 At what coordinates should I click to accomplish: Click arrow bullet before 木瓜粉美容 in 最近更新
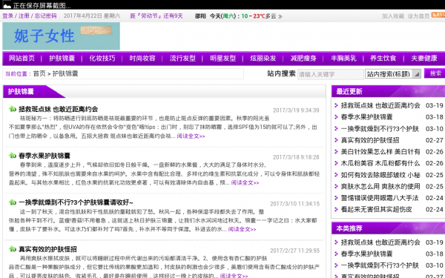pos(336,163)
